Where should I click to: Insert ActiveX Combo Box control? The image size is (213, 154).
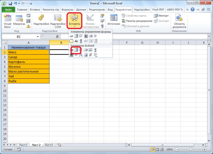coord(76,50)
